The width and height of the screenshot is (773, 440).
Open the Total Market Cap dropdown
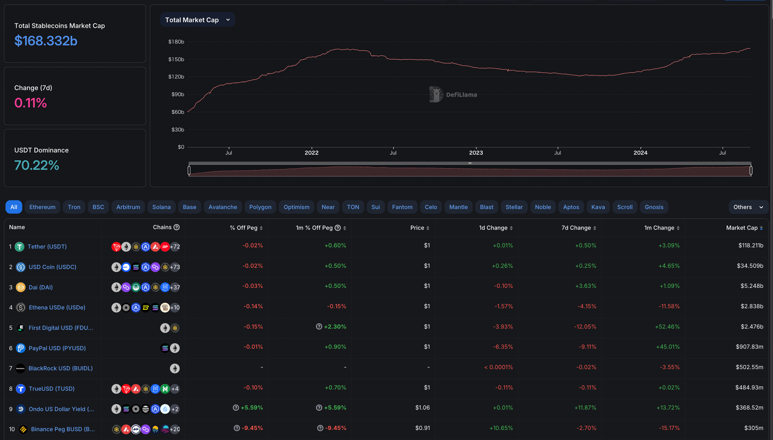197,20
